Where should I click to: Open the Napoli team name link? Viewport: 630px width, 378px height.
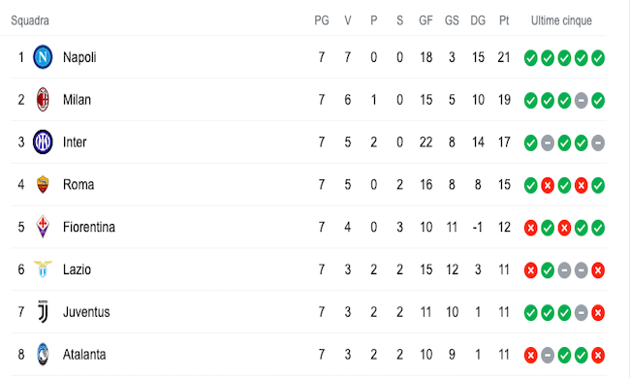(x=79, y=57)
